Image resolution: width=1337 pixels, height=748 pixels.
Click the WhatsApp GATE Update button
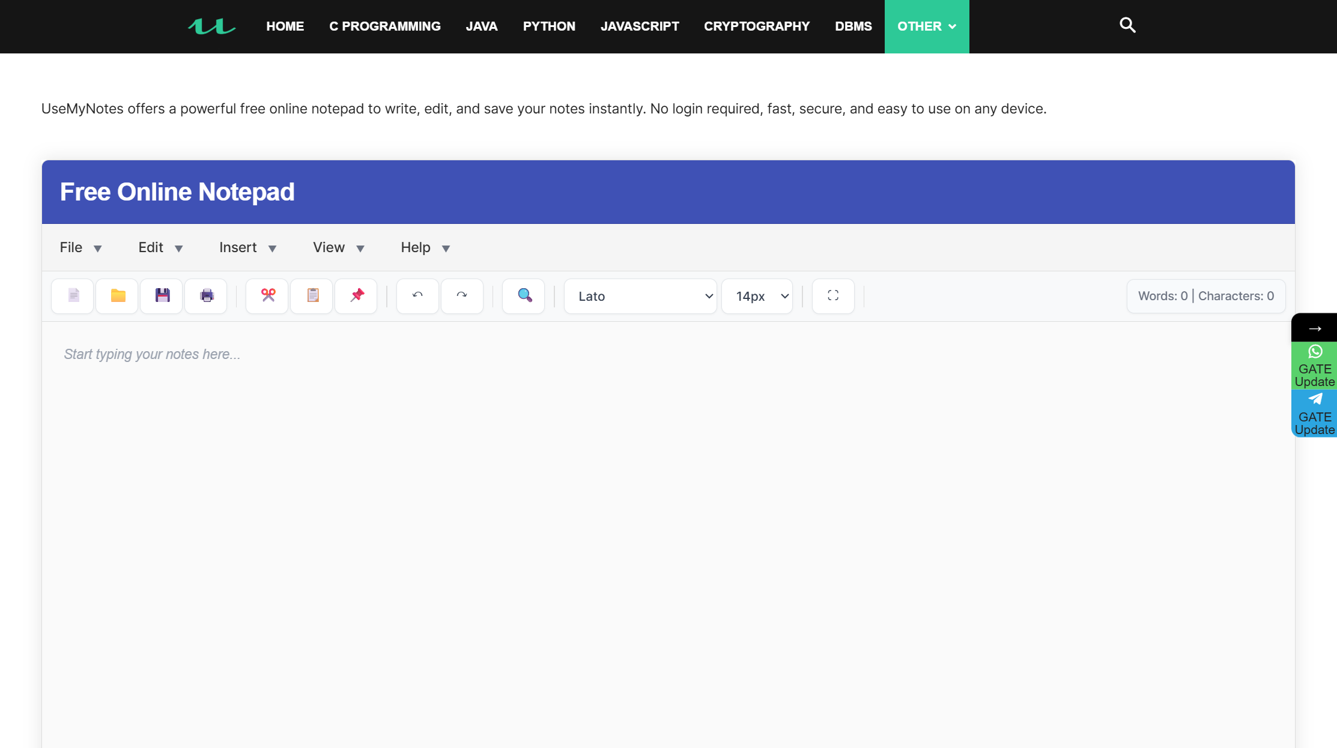[x=1314, y=366]
